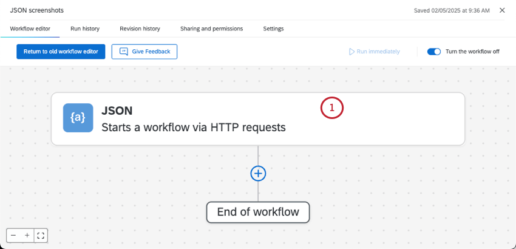Click the red numbered marker 1

point(332,108)
